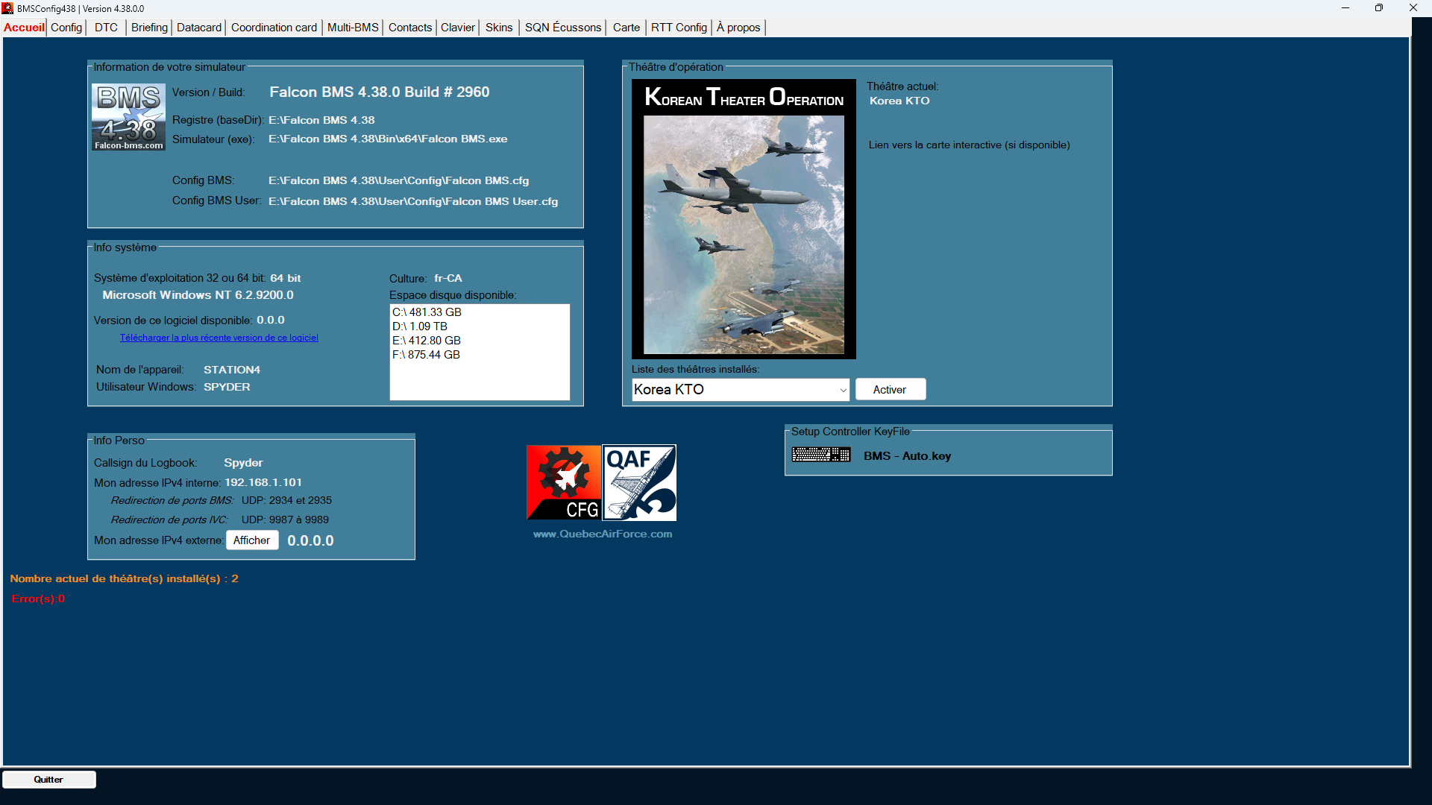
Task: Click the callsign value Spyder
Action: pyautogui.click(x=243, y=463)
